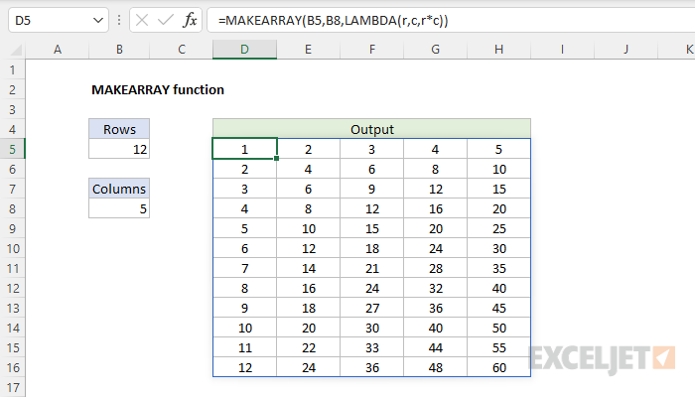
Task: Open the Insert Function fx dialog
Action: pos(190,20)
